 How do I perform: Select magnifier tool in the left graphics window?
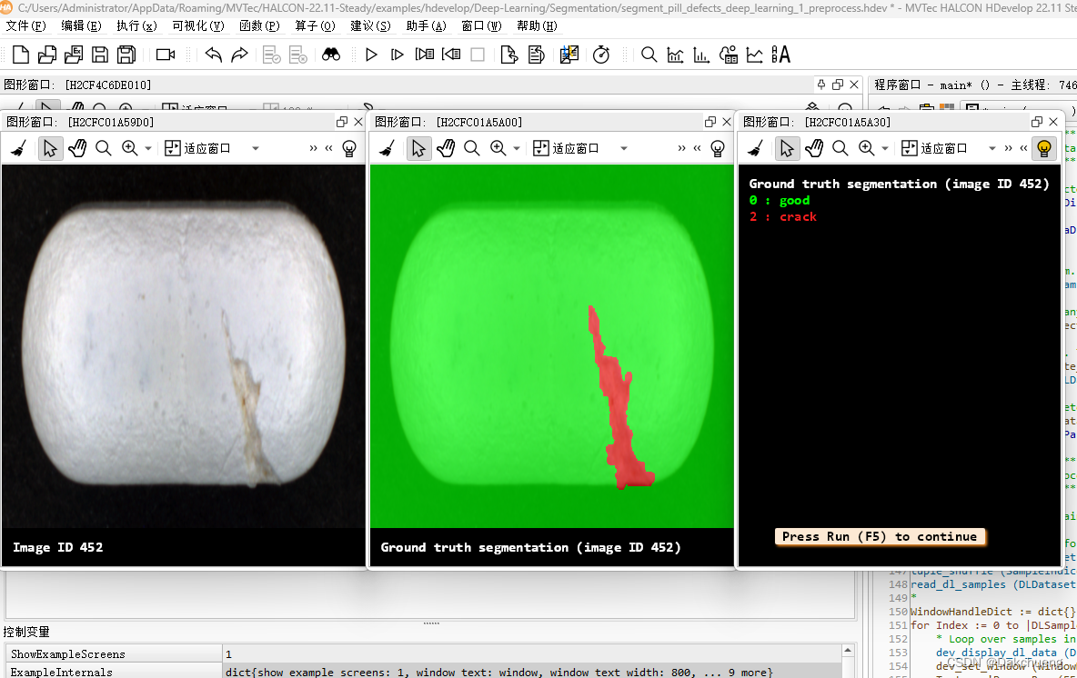pos(103,148)
